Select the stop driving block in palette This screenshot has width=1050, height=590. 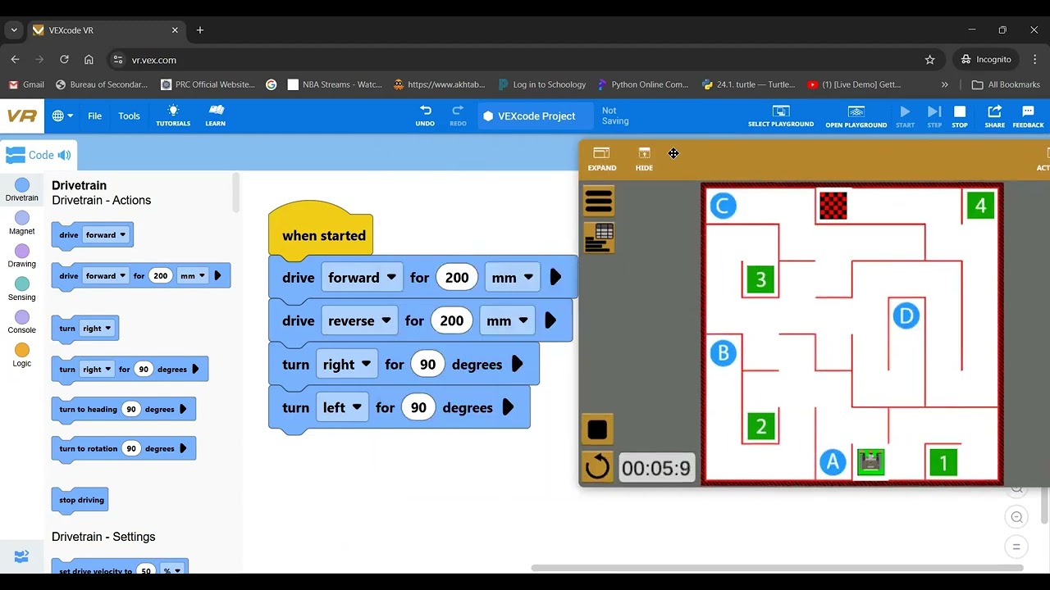pos(81,500)
